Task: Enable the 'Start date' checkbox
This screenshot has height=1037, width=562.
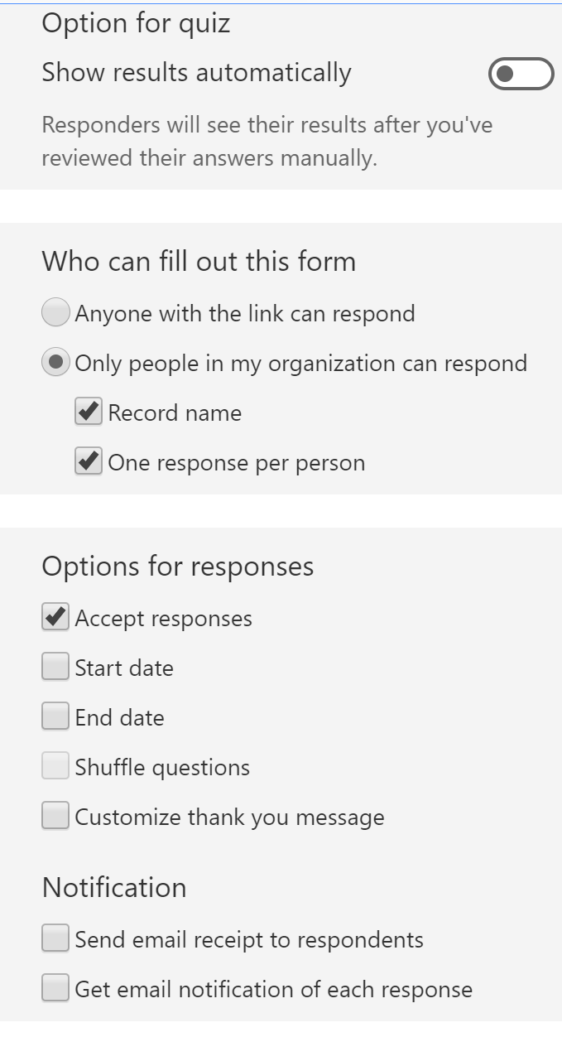Action: point(55,666)
